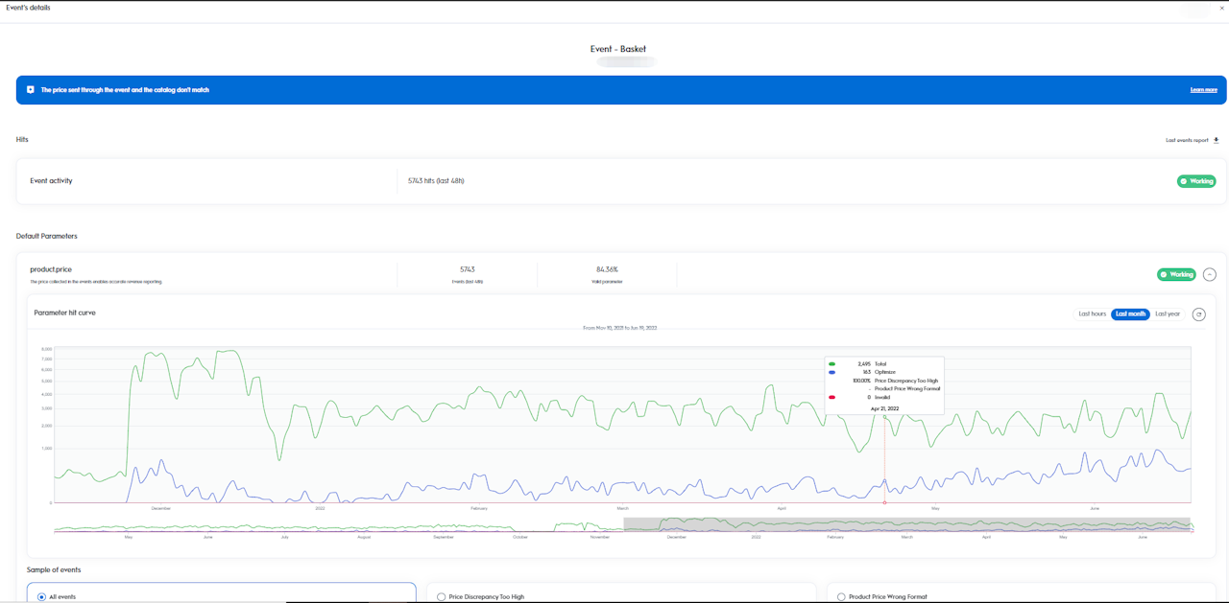Switch chart range to Last hours
Image resolution: width=1229 pixels, height=603 pixels.
tap(1092, 314)
